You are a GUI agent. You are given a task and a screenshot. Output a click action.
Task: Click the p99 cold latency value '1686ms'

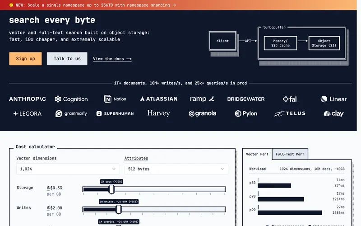pos(338,212)
